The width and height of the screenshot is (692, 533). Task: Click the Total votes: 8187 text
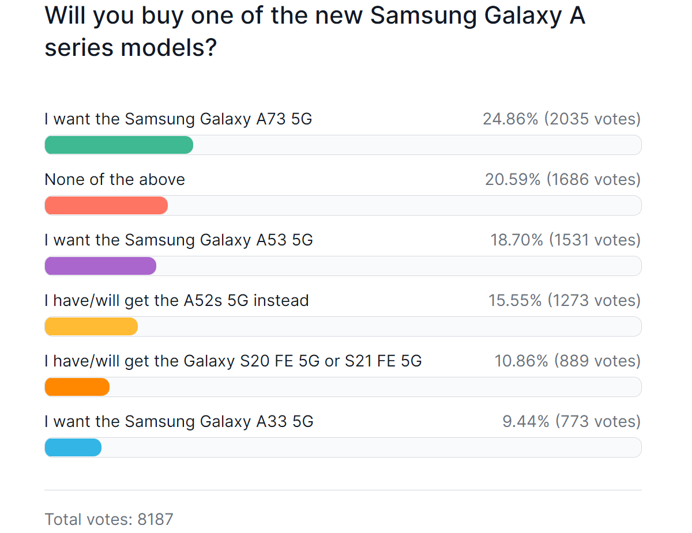tap(109, 519)
